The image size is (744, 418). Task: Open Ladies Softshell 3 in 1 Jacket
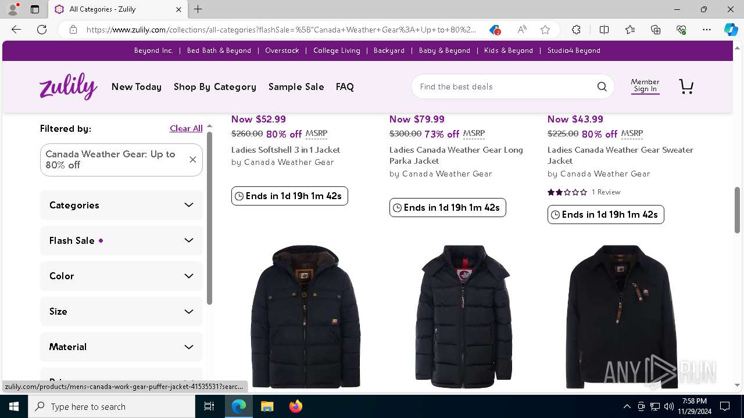(x=285, y=150)
